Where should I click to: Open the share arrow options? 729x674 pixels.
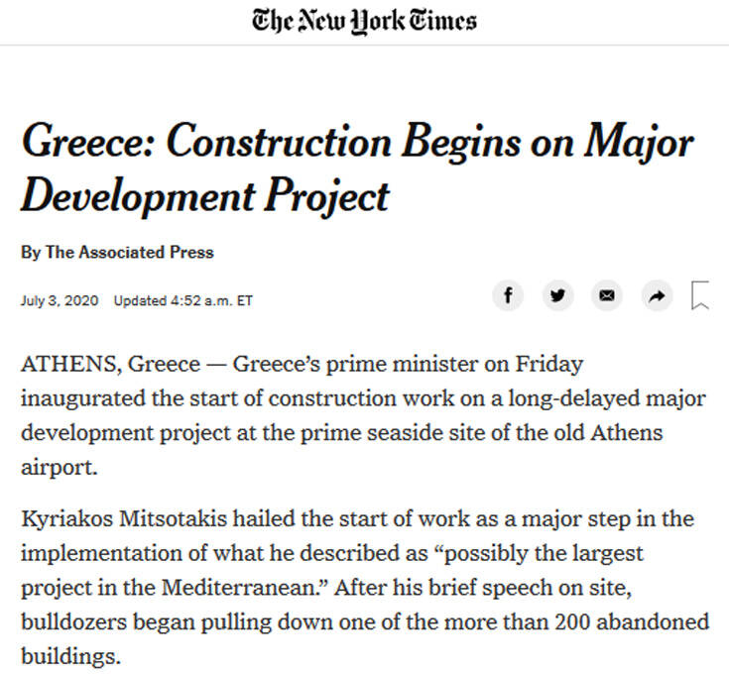(x=657, y=295)
